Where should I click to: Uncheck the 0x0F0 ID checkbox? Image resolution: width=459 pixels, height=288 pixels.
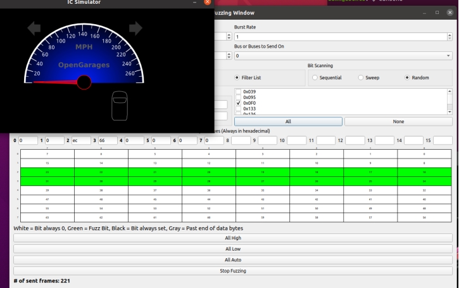[x=238, y=103]
